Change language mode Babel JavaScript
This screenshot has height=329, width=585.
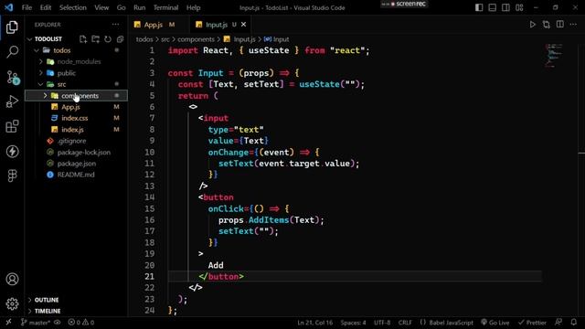click(x=447, y=323)
